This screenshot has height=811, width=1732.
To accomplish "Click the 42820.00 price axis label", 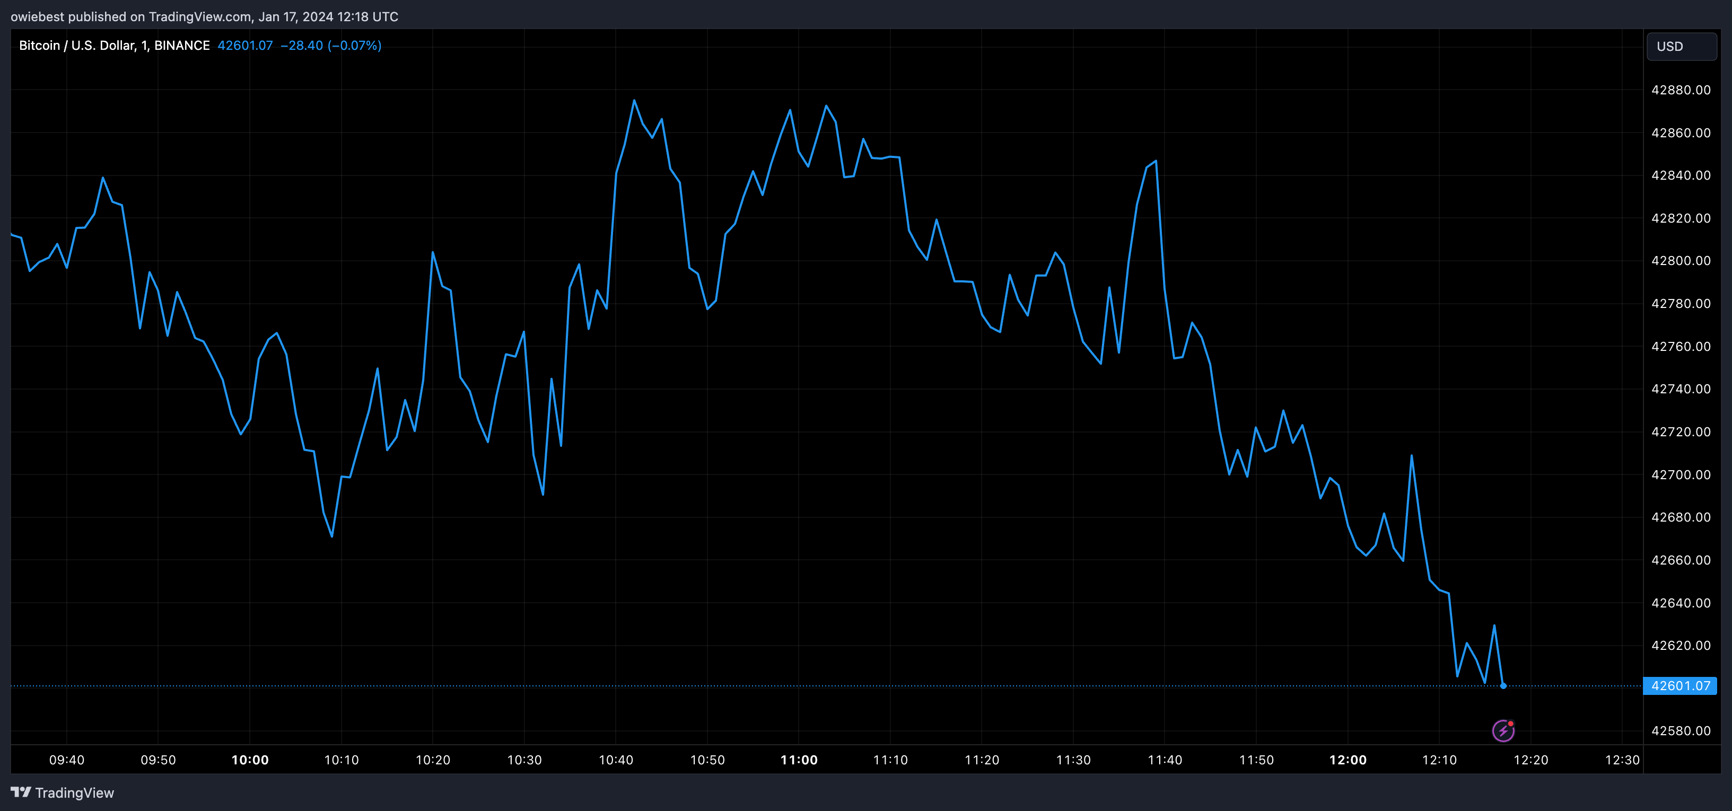I will click(1681, 218).
